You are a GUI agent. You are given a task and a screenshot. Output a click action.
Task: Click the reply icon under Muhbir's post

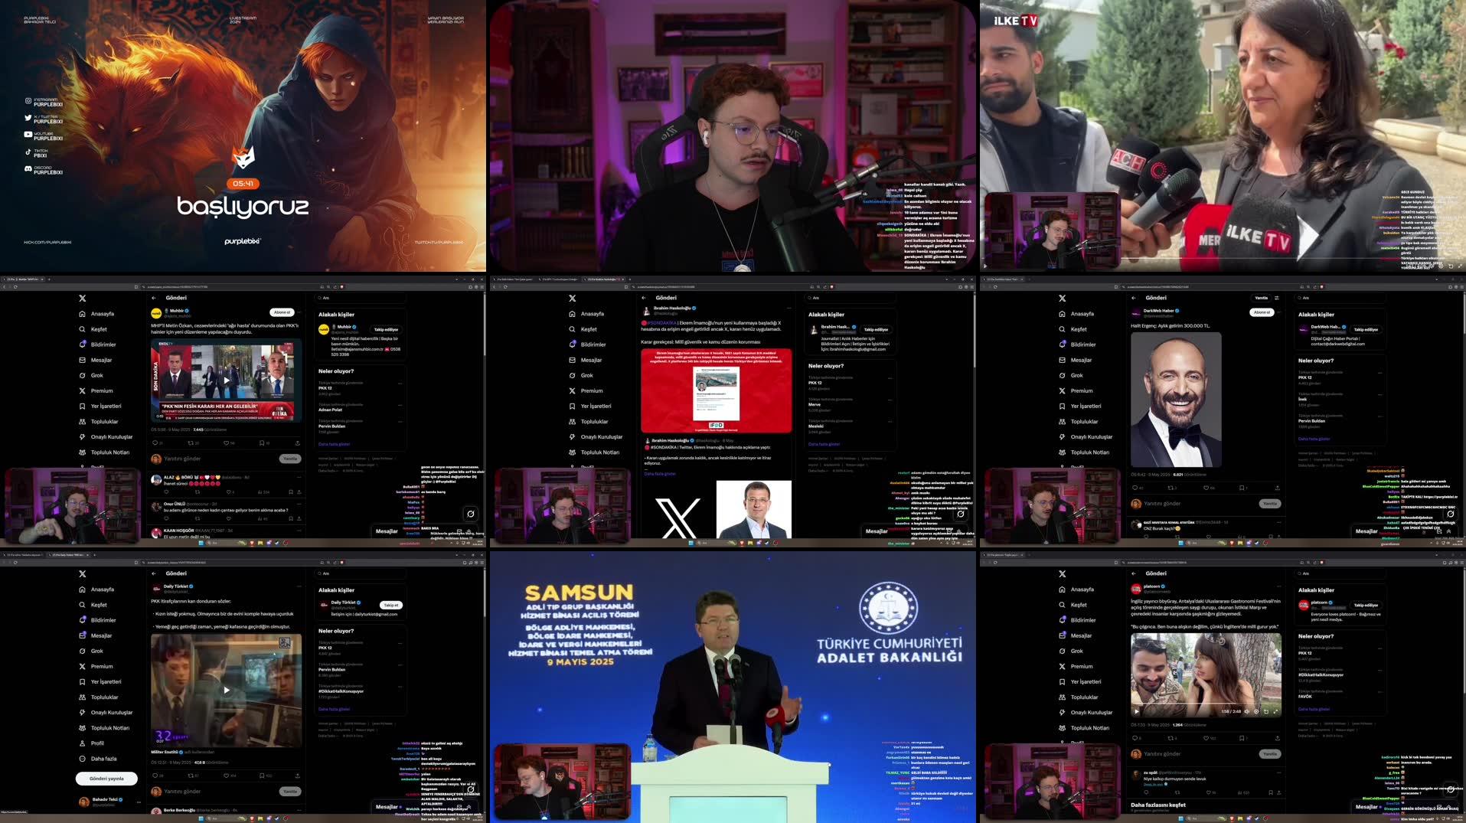click(155, 443)
